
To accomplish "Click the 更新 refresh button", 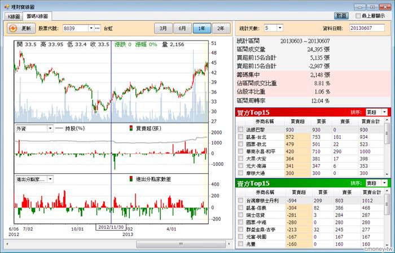I will coord(21,28).
